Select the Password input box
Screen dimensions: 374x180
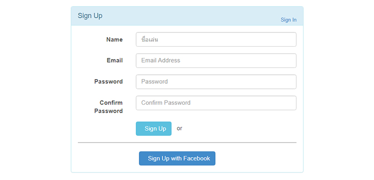pos(216,82)
